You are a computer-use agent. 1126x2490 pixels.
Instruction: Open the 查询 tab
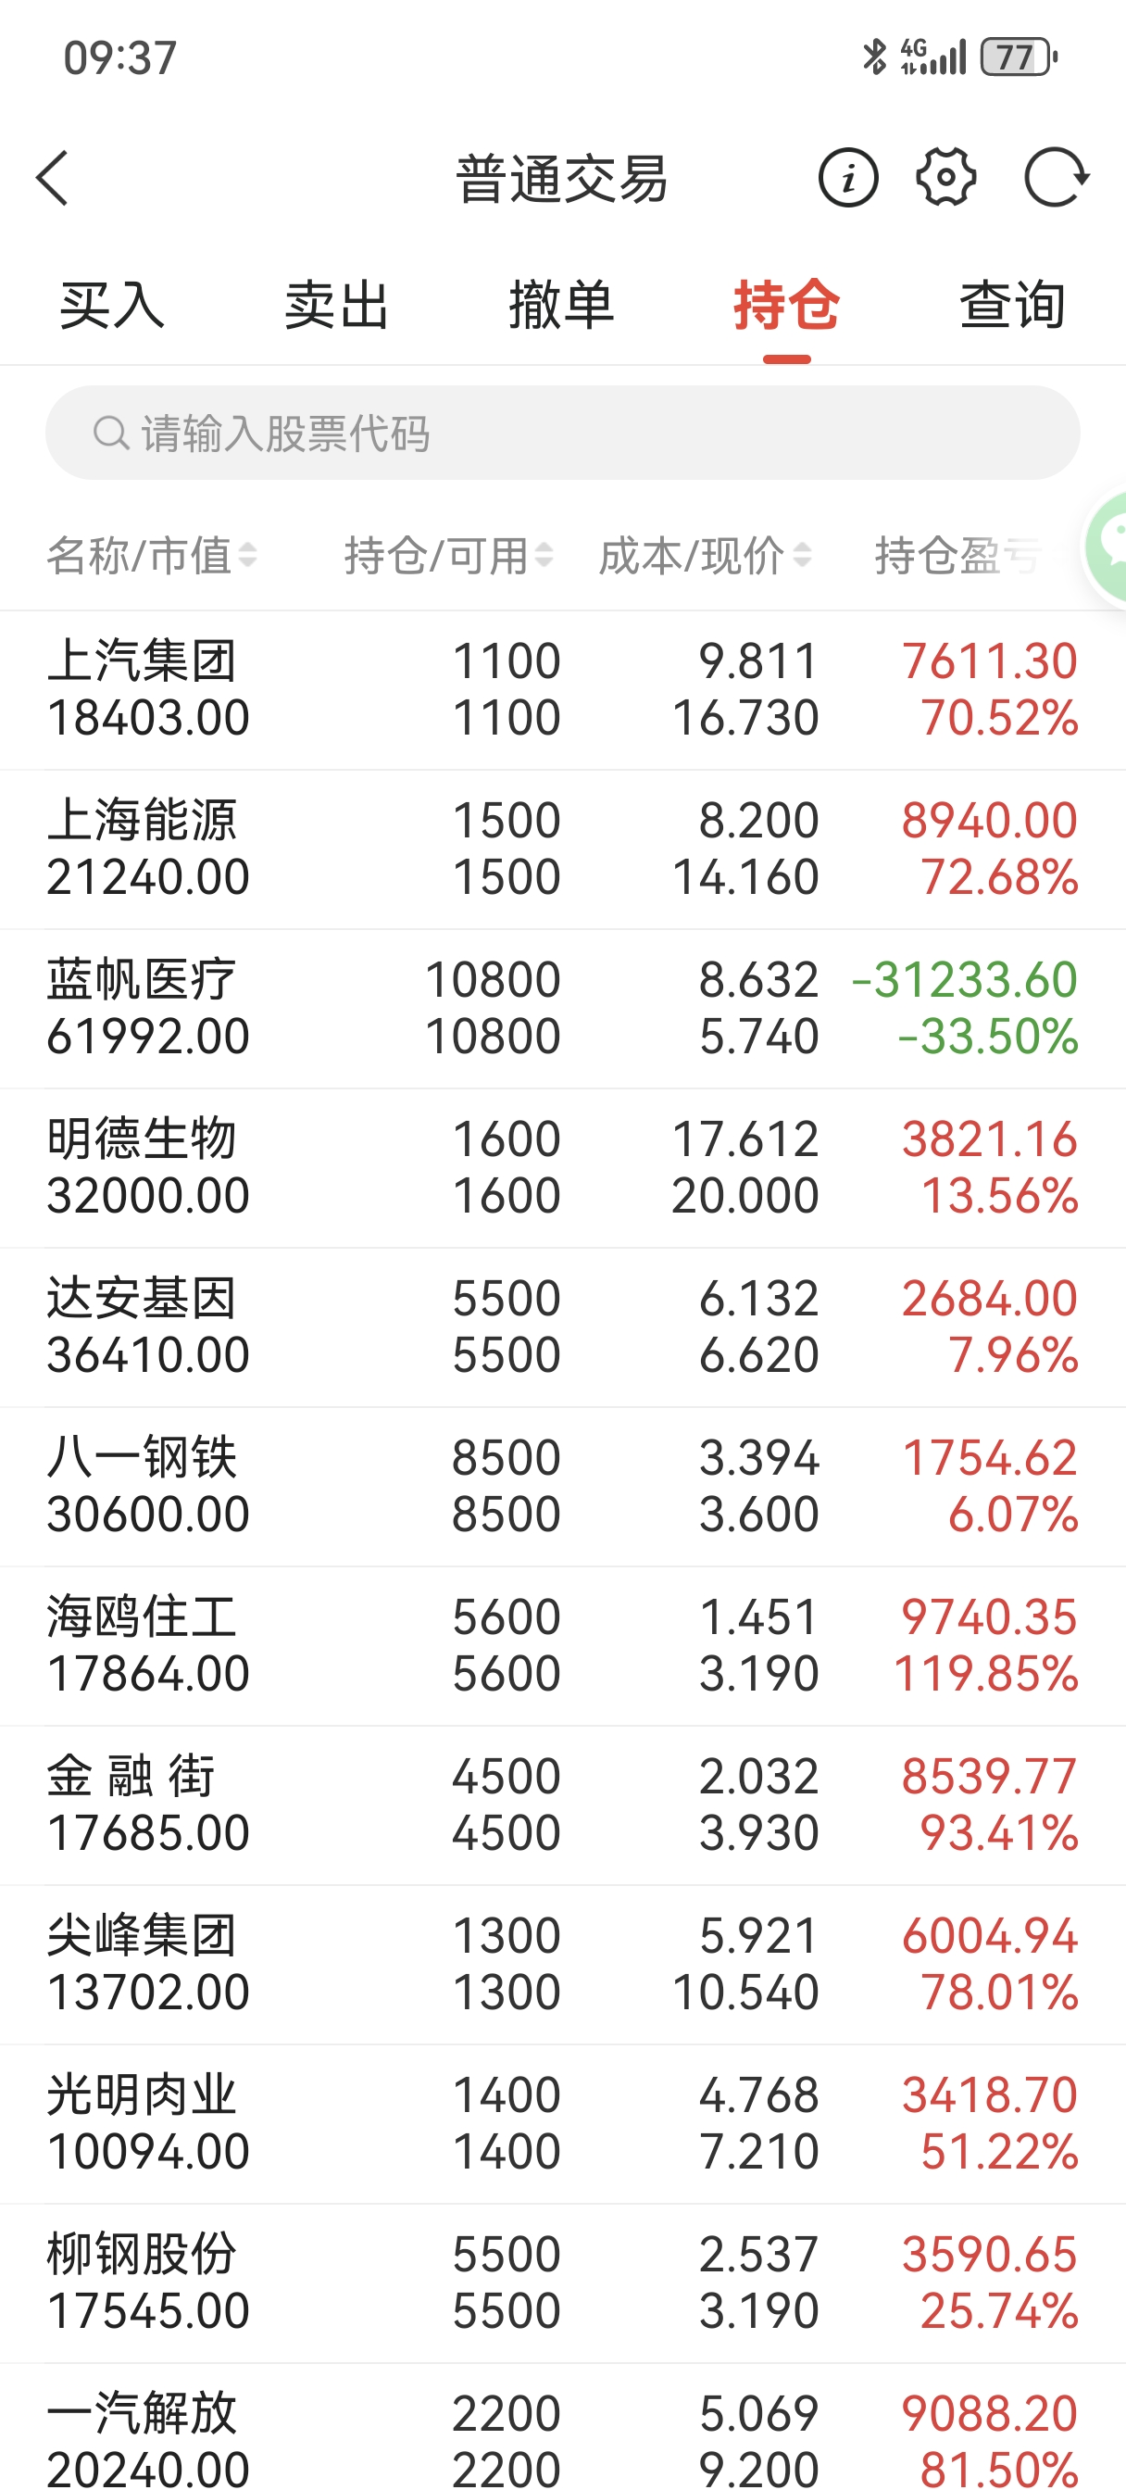(1011, 306)
